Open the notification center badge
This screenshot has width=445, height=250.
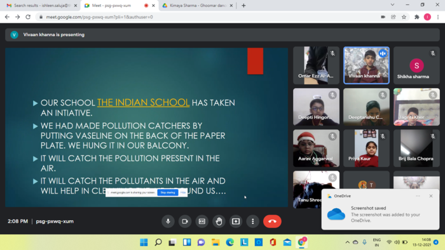(436, 242)
